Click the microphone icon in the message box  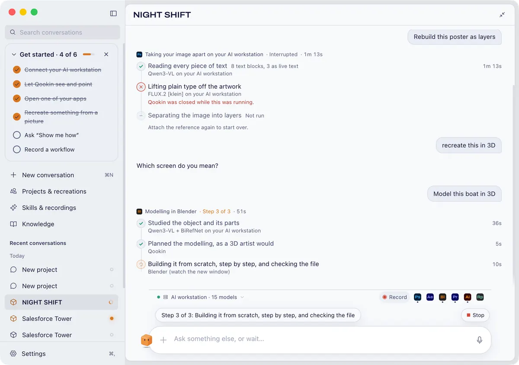coord(479,340)
